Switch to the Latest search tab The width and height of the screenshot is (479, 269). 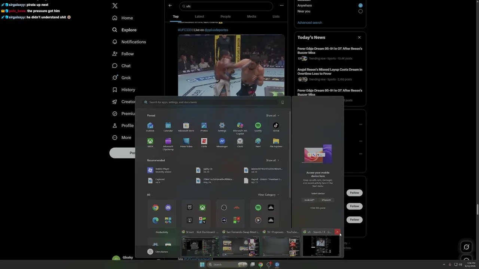(199, 16)
